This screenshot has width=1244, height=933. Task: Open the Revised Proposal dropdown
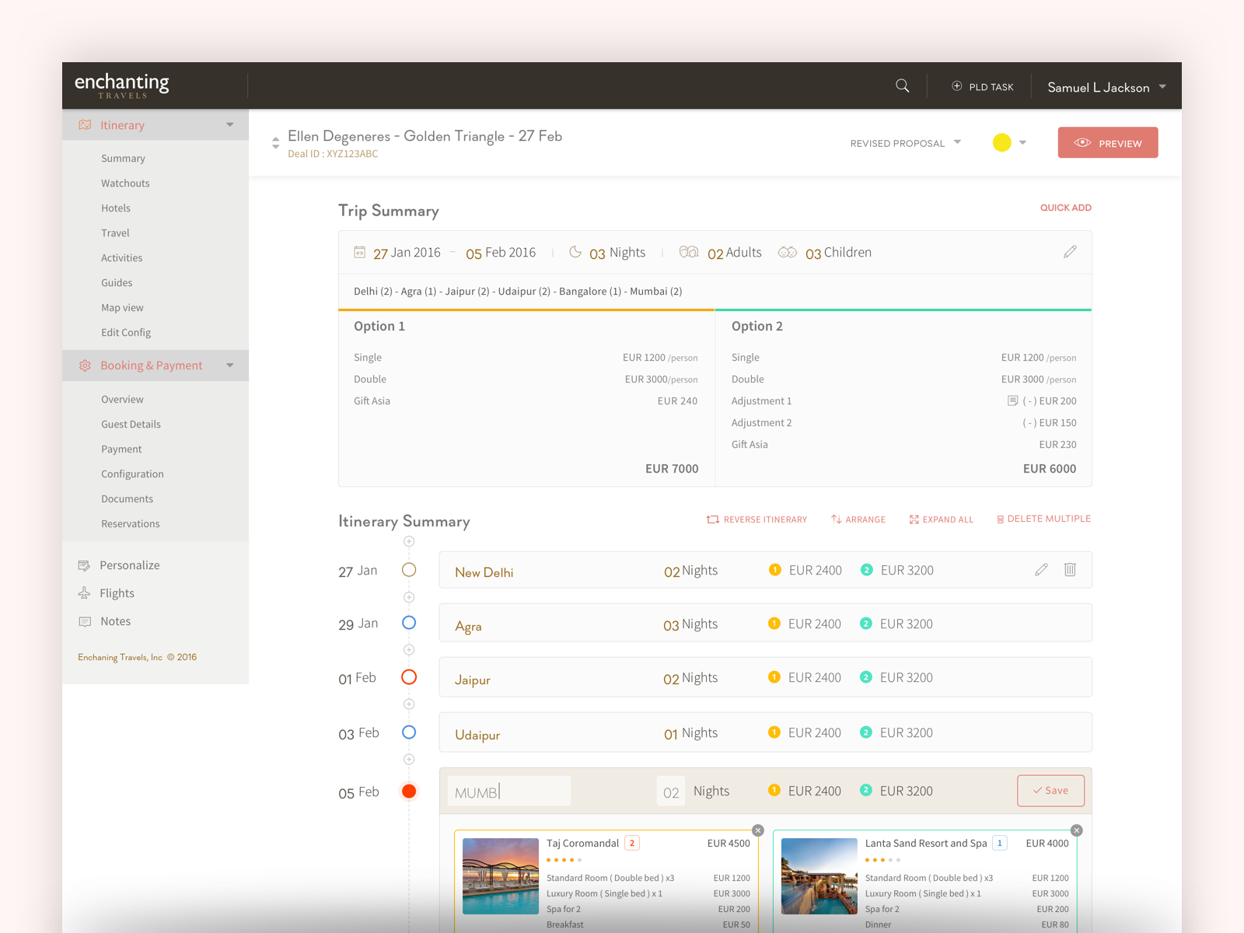point(906,143)
